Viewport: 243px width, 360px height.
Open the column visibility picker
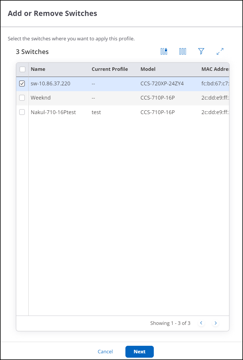(182, 51)
